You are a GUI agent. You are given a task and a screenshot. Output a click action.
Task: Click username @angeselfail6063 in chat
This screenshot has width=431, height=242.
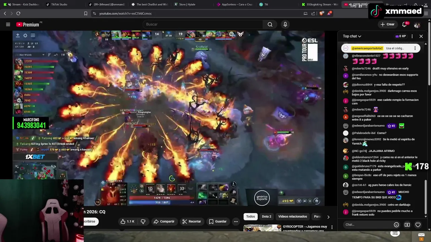pyautogui.click(x=364, y=116)
